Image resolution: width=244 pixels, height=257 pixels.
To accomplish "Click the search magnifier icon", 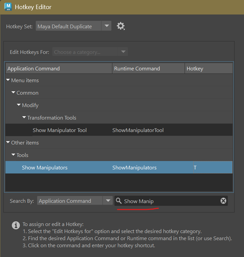I will 118,201.
